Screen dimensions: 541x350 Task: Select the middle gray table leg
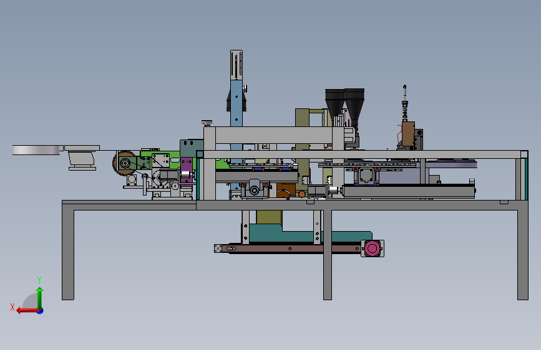point(328,255)
